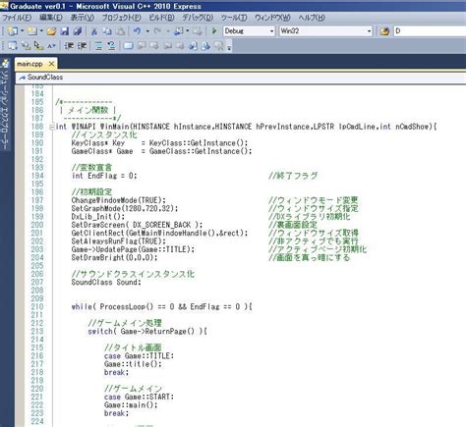Click the Comment Out Selected Lines icon
466x427 pixels.
point(98,46)
